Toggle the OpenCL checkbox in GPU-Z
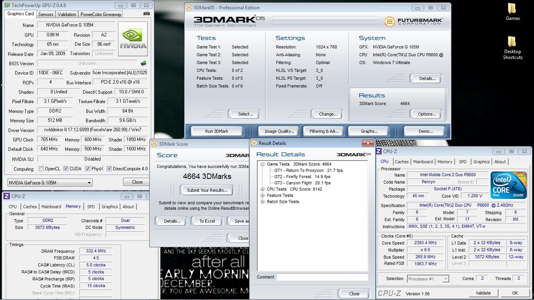Image resolution: width=534 pixels, height=300 pixels. tap(41, 169)
